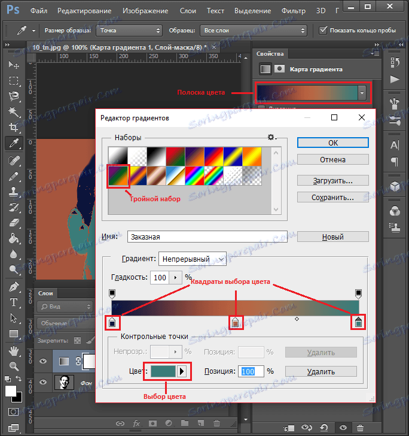
Task: Select the Hand tool
Action: point(14,351)
